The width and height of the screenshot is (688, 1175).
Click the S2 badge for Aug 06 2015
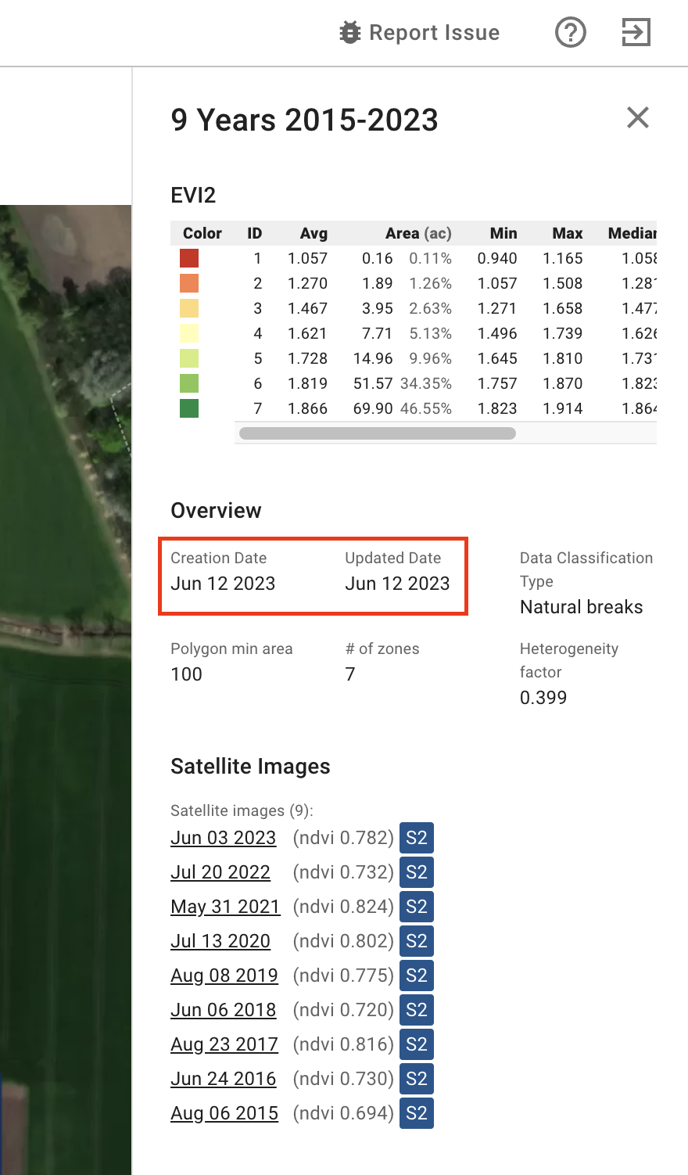click(416, 1113)
